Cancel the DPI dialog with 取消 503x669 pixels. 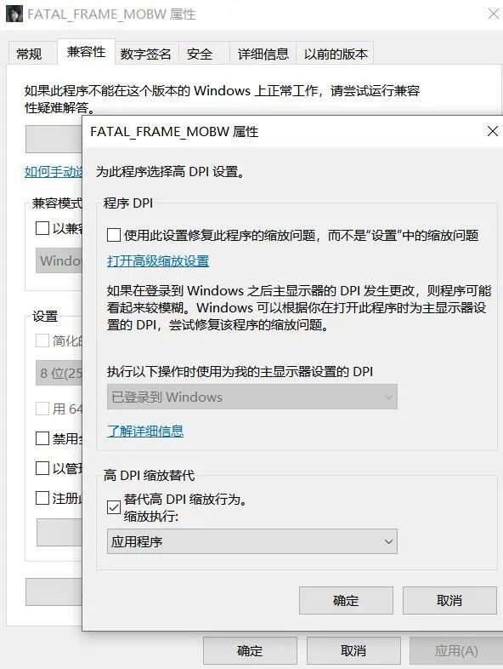click(449, 600)
